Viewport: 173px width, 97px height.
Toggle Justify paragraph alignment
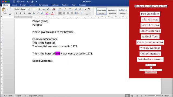click(72, 13)
